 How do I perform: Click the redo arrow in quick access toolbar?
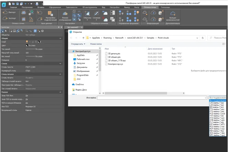(31, 3)
